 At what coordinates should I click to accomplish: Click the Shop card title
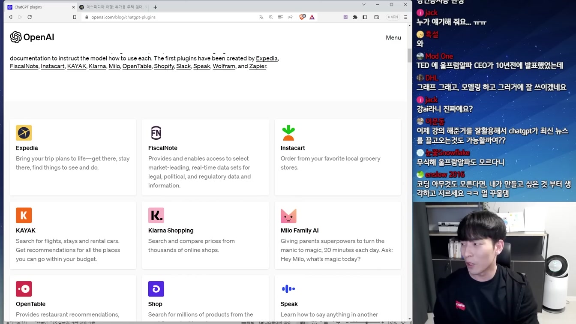click(155, 304)
